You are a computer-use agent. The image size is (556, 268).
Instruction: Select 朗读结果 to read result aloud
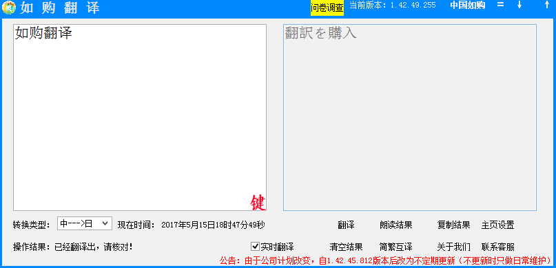[x=395, y=225]
